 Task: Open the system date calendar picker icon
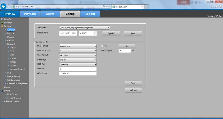74,33
